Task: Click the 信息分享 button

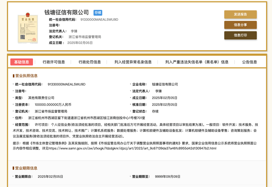Action: [240, 25]
